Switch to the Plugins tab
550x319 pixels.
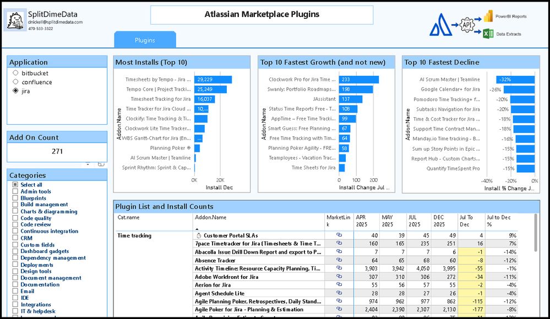coord(145,39)
